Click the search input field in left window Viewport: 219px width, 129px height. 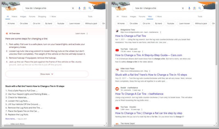pos(47,8)
